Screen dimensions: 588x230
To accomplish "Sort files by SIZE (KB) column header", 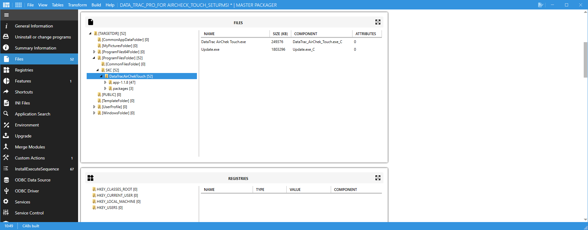I will coord(280,34).
